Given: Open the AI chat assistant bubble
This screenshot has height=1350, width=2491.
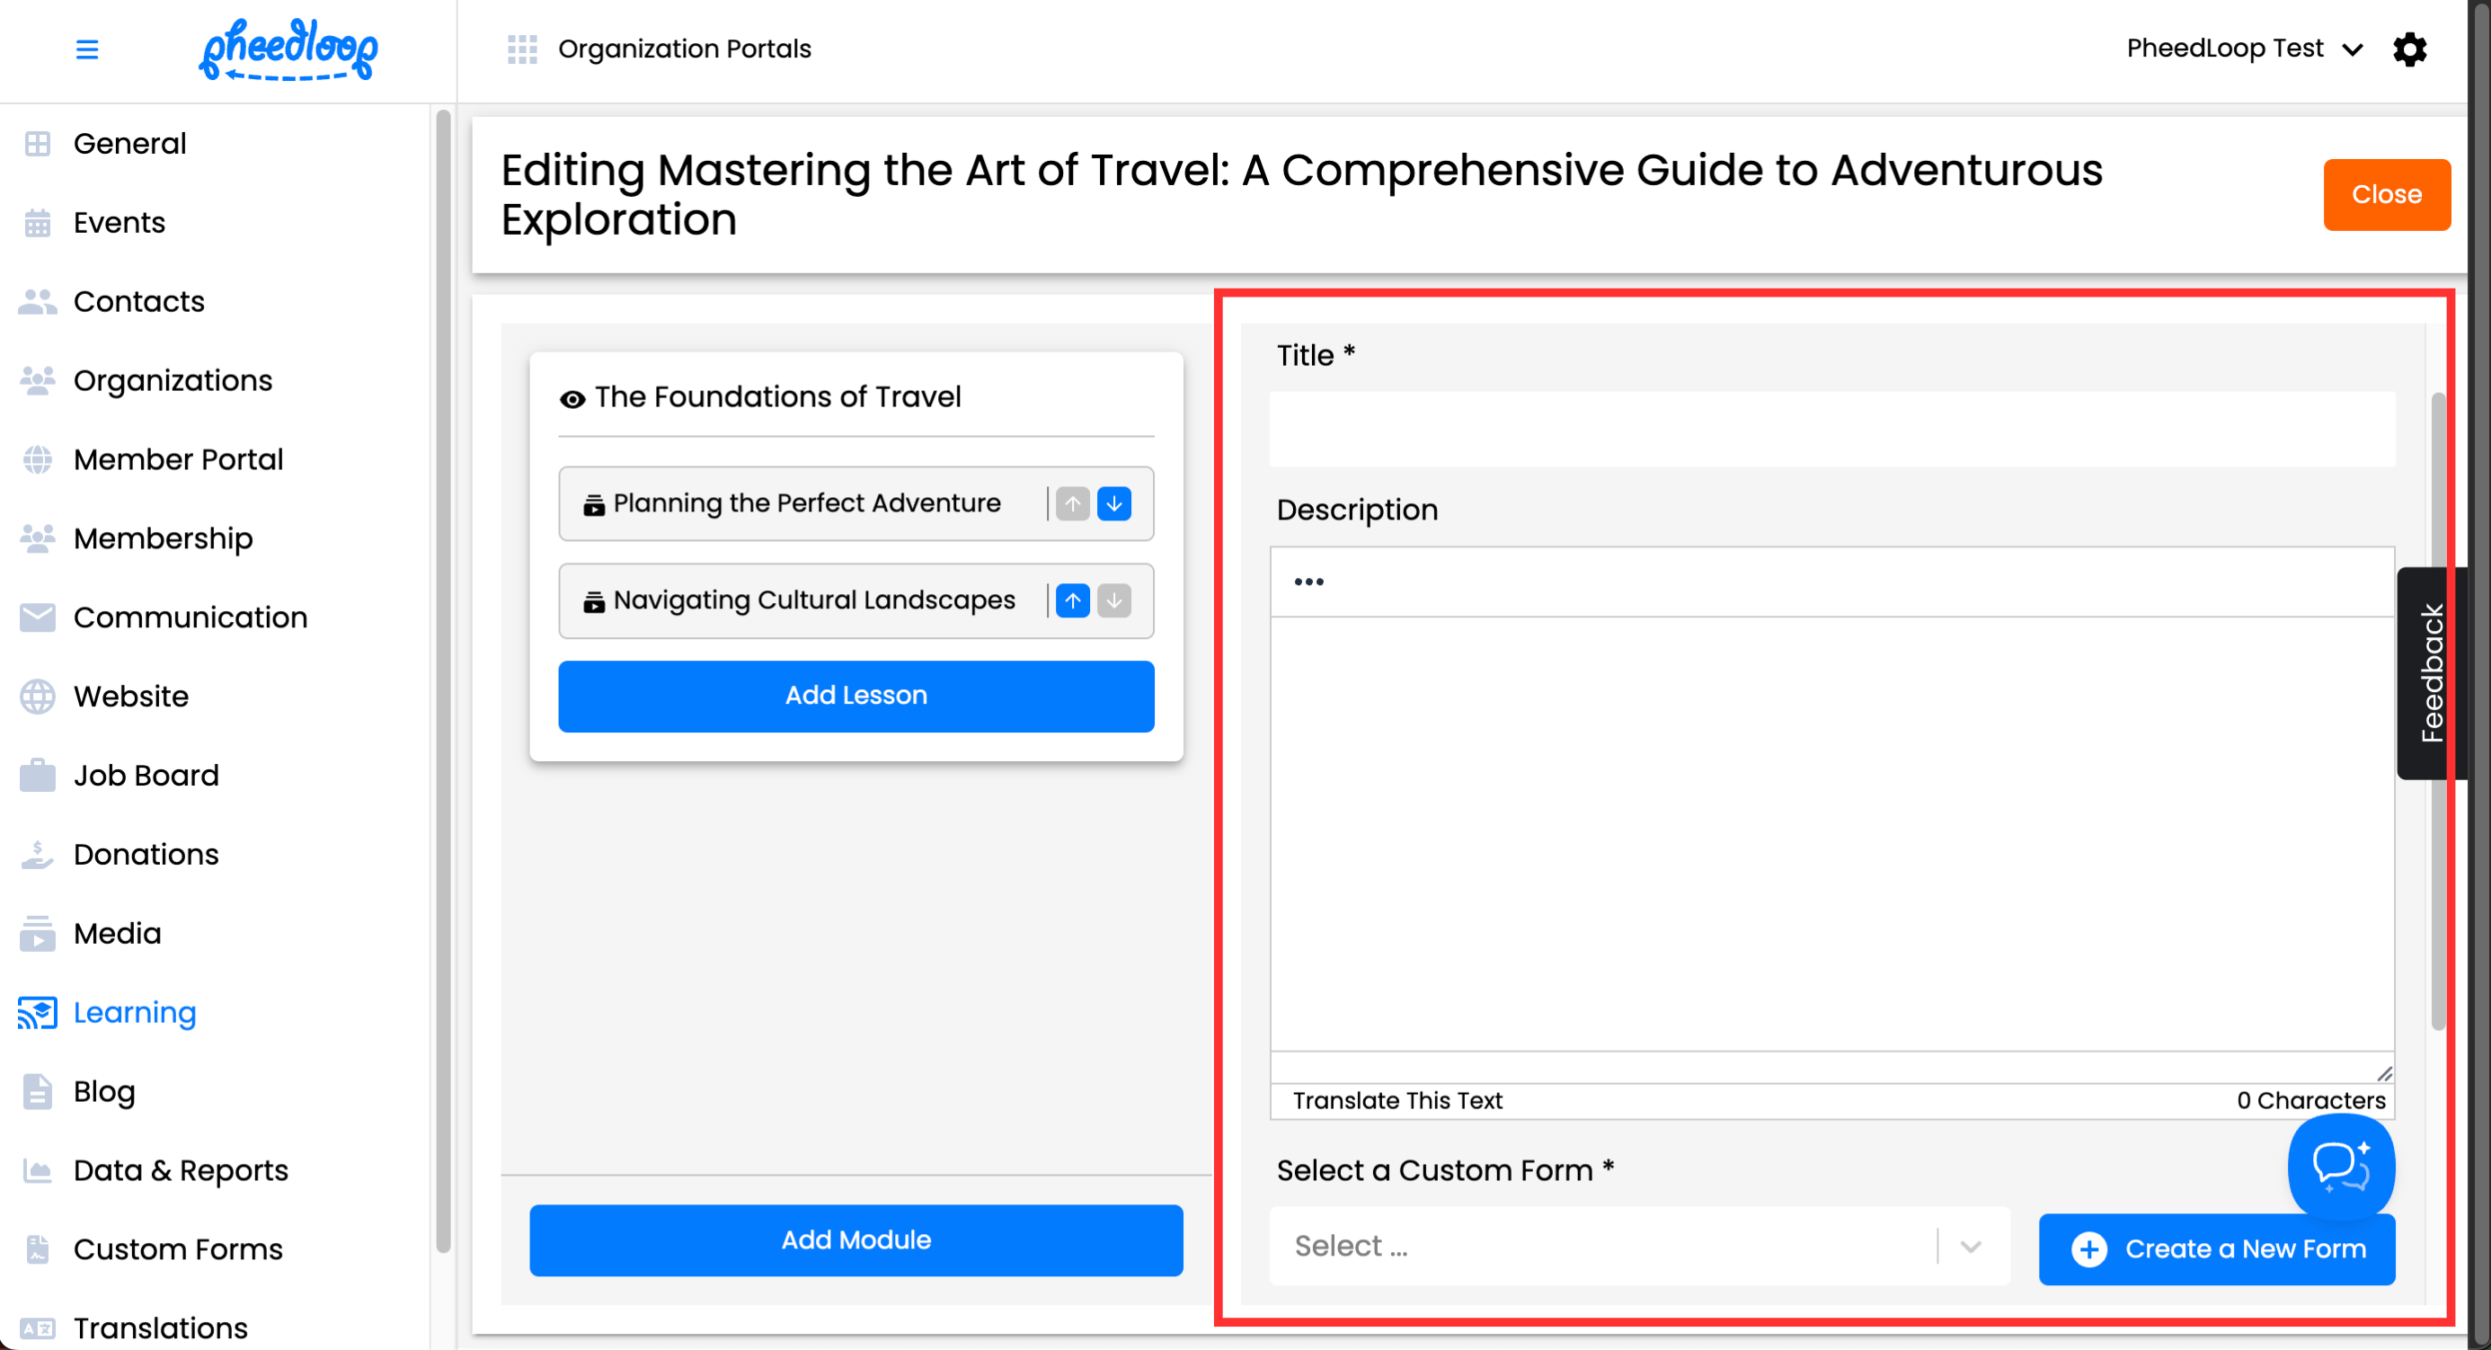Looking at the screenshot, I should coord(2340,1165).
